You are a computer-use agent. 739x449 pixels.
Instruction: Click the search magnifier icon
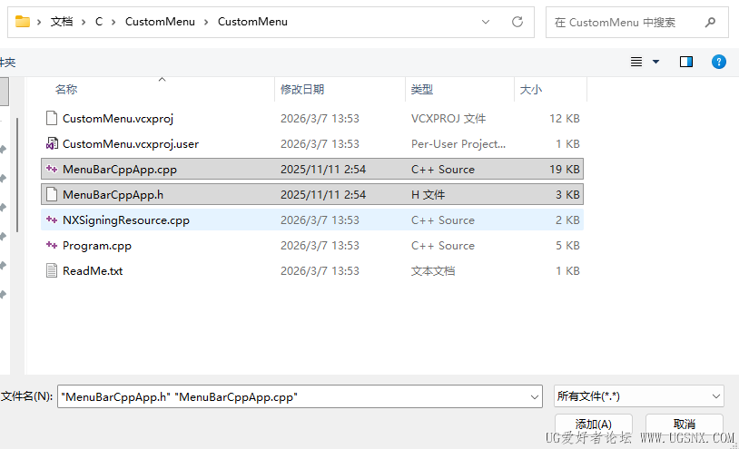(710, 22)
